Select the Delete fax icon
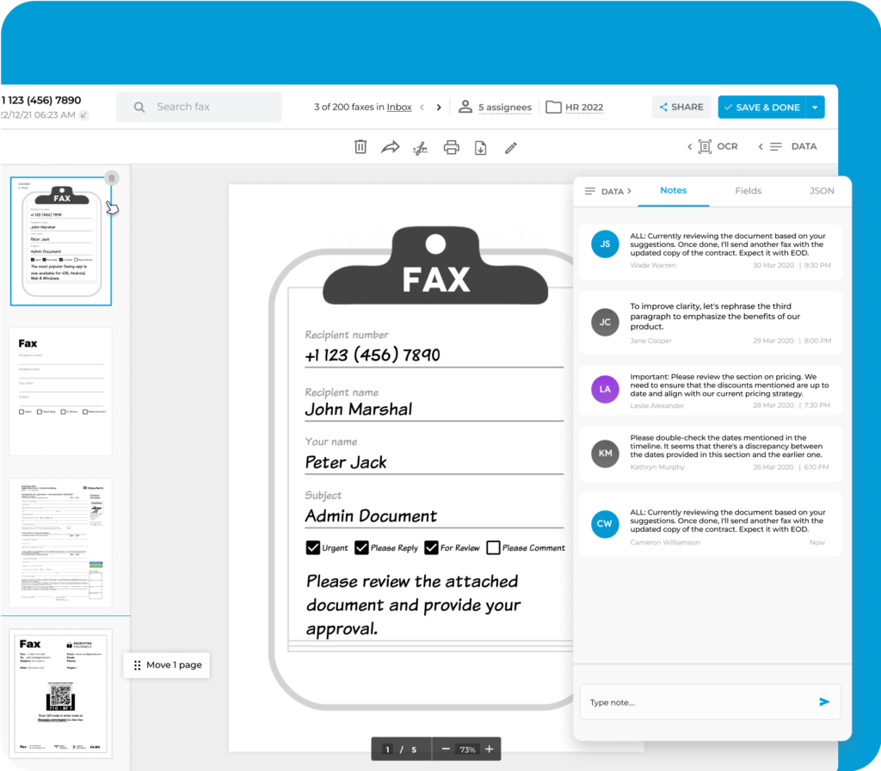 [x=361, y=147]
